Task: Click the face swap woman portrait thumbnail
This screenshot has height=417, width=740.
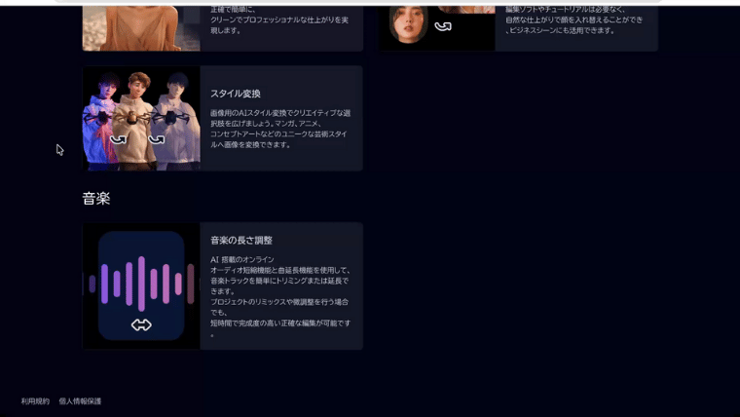Action: 409,24
